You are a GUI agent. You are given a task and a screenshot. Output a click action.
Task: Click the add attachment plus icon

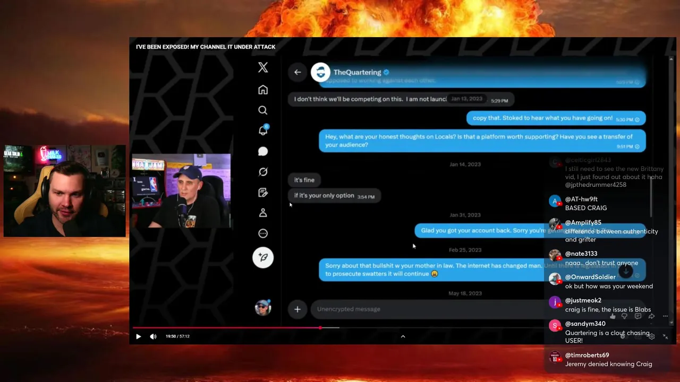click(x=297, y=309)
